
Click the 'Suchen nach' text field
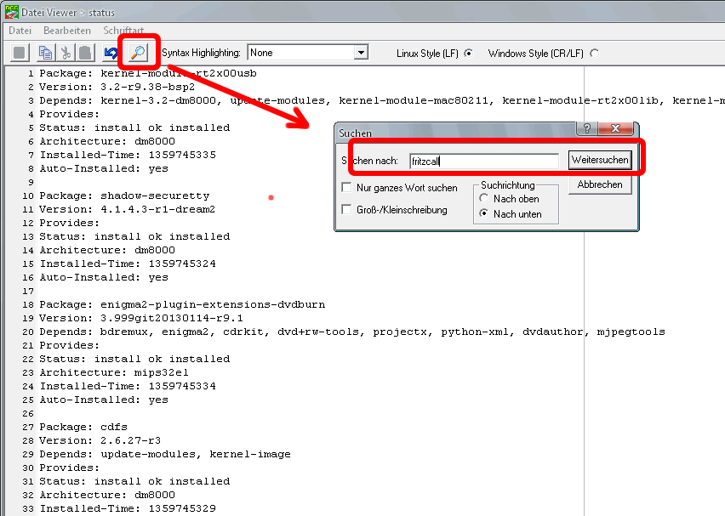482,160
